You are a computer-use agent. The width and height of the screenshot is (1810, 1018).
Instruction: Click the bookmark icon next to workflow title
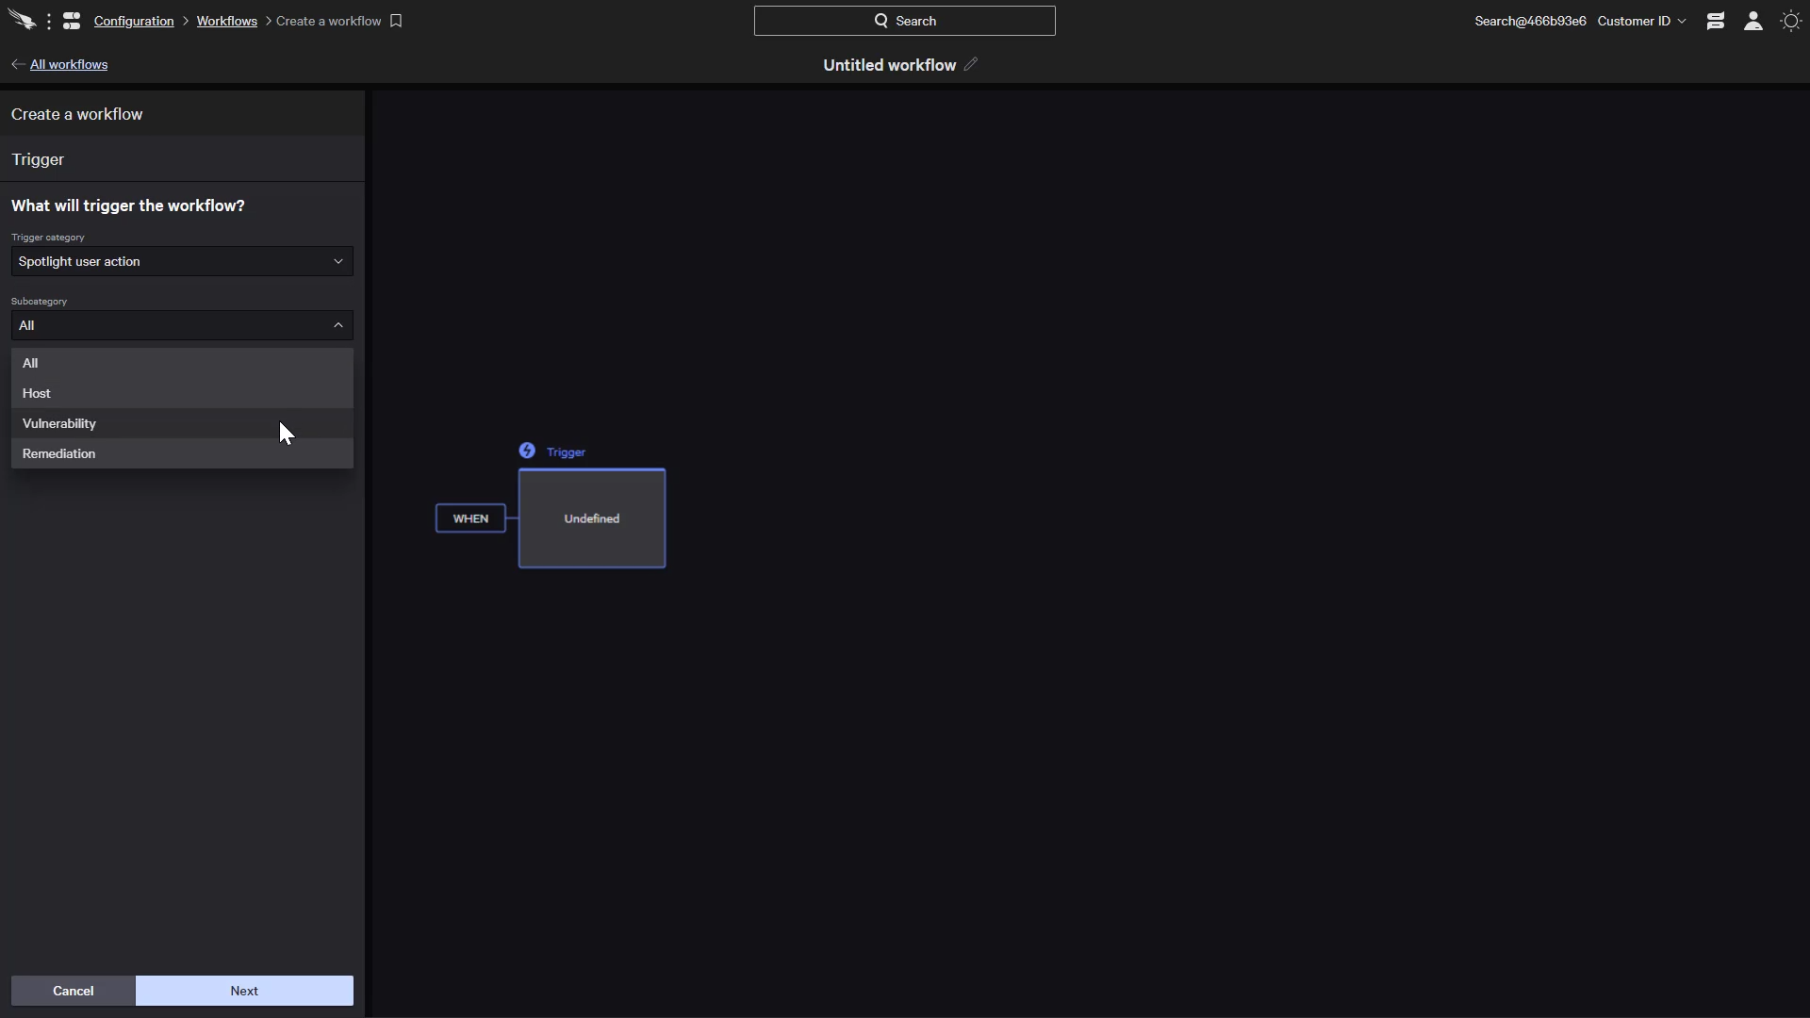click(397, 20)
